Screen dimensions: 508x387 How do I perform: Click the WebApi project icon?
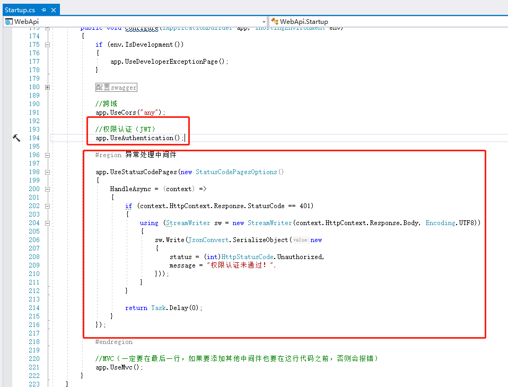(x=8, y=22)
